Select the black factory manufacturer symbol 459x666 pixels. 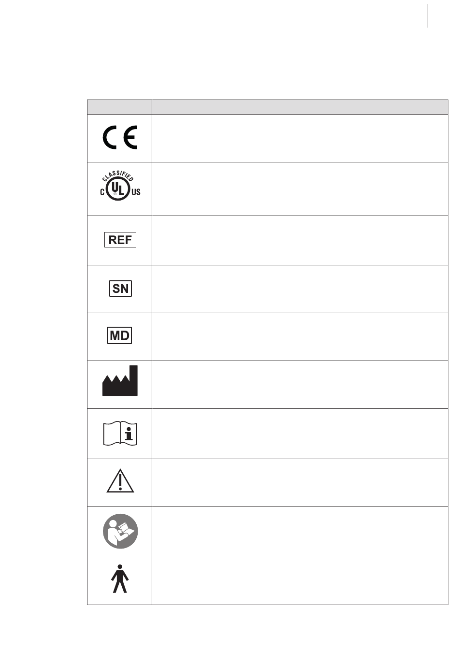tap(120, 381)
